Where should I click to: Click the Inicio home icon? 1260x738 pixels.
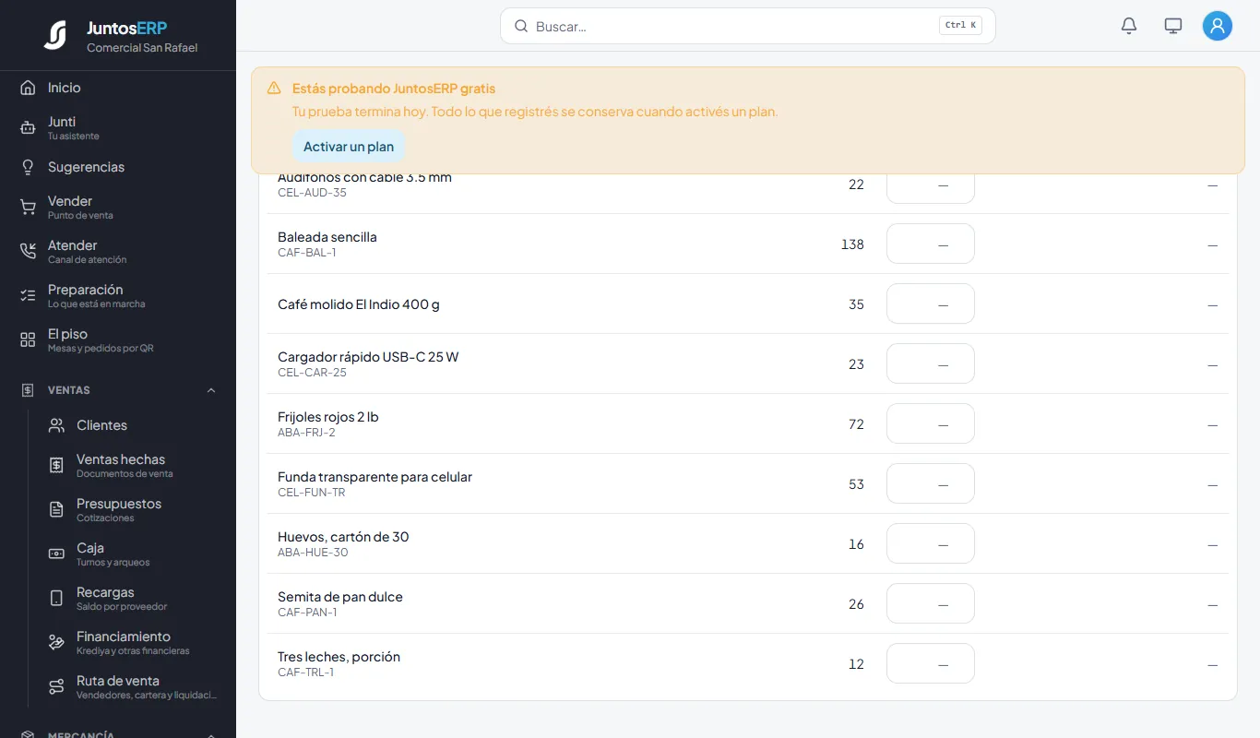tap(28, 88)
